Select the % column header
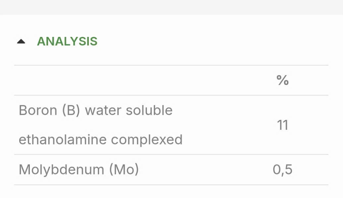This screenshot has height=198, width=343. [x=282, y=80]
